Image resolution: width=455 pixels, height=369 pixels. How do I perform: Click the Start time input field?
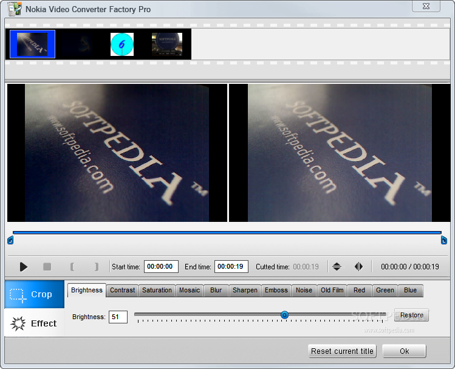[x=161, y=266]
